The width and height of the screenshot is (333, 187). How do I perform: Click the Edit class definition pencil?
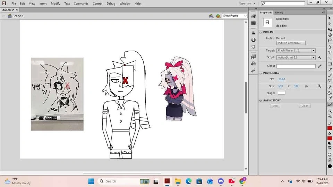[319, 66]
